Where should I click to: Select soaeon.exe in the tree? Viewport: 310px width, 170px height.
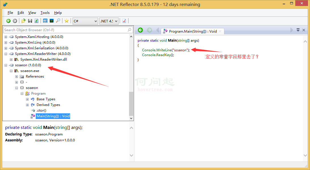pyautogui.click(x=30, y=71)
